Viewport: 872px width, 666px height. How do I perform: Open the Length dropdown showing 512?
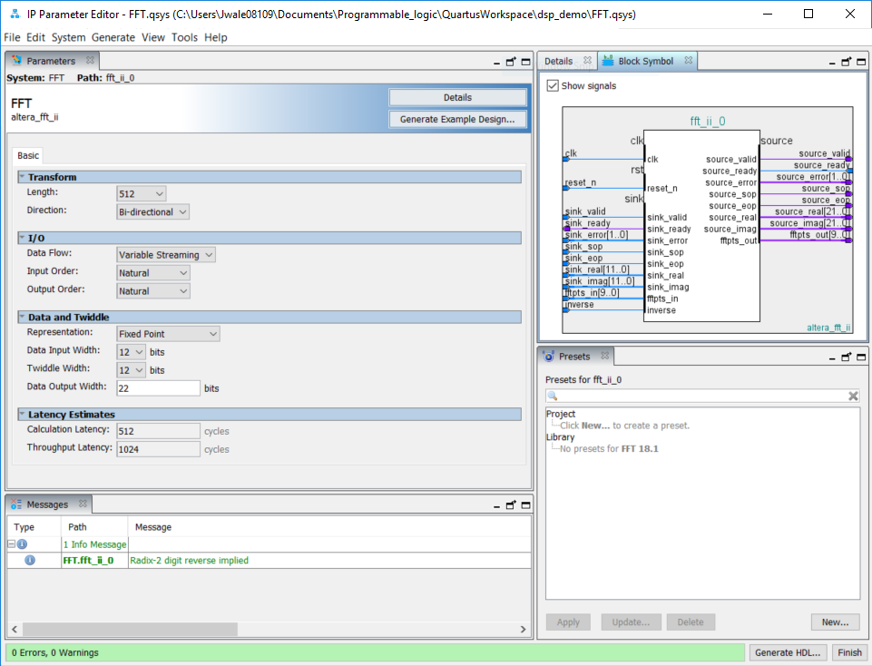point(142,193)
